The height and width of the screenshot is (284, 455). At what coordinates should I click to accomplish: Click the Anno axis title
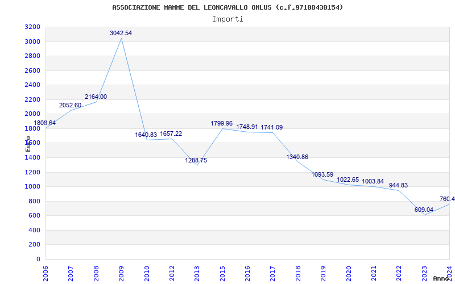point(441,278)
